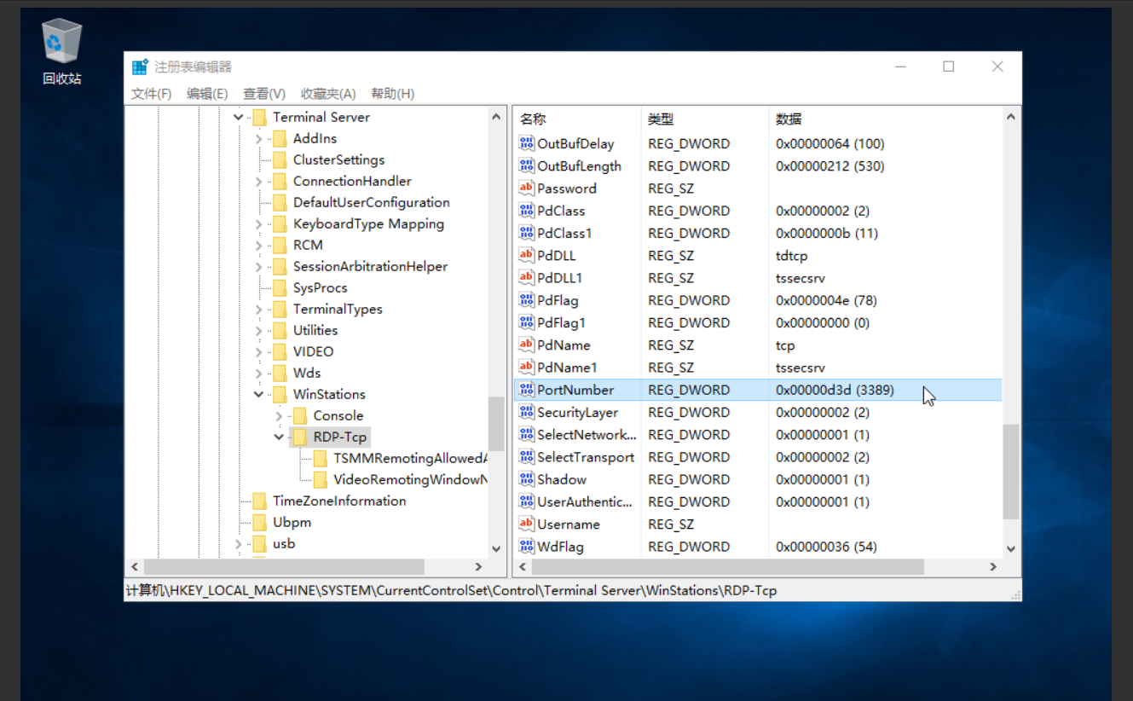Expand the SessionArbitrationHelper node
Screen dimensions: 1133x701
pyautogui.click(x=258, y=266)
